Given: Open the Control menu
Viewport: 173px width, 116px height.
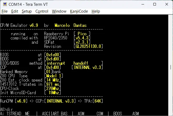Looking at the screenshot, I should pos(42,11).
